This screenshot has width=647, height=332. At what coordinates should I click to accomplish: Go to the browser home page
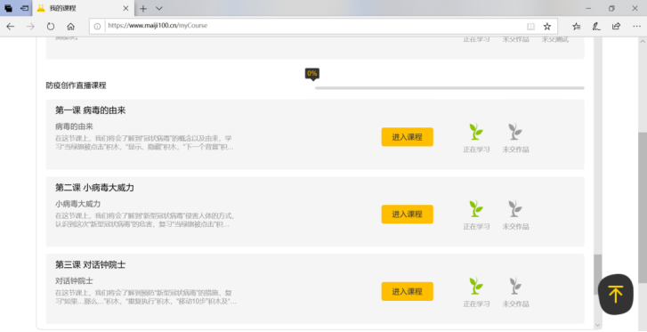pos(70,27)
